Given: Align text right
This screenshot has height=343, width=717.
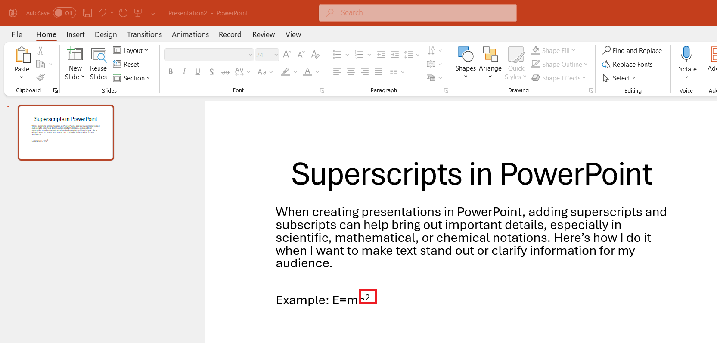Looking at the screenshot, I should pos(365,72).
